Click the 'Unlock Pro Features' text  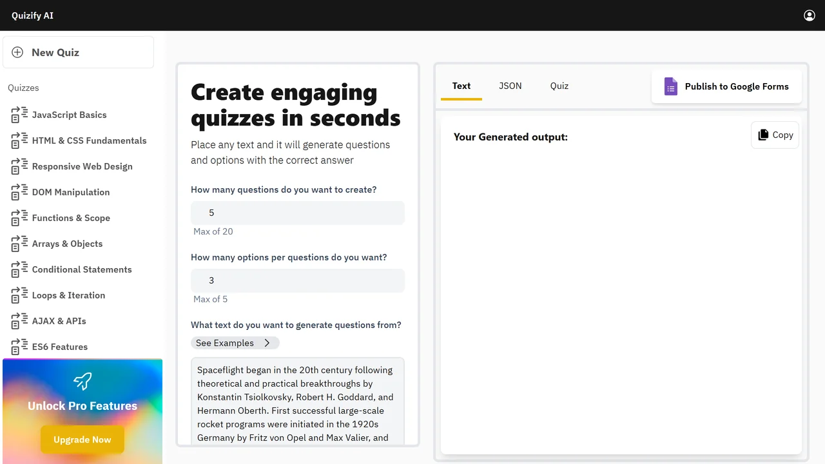pos(82,406)
